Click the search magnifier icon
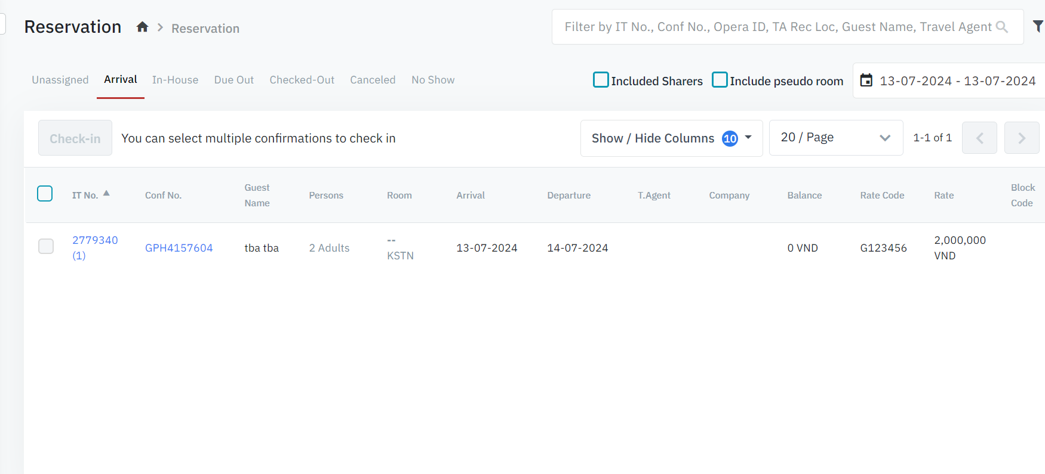The width and height of the screenshot is (1045, 474). tap(1001, 27)
